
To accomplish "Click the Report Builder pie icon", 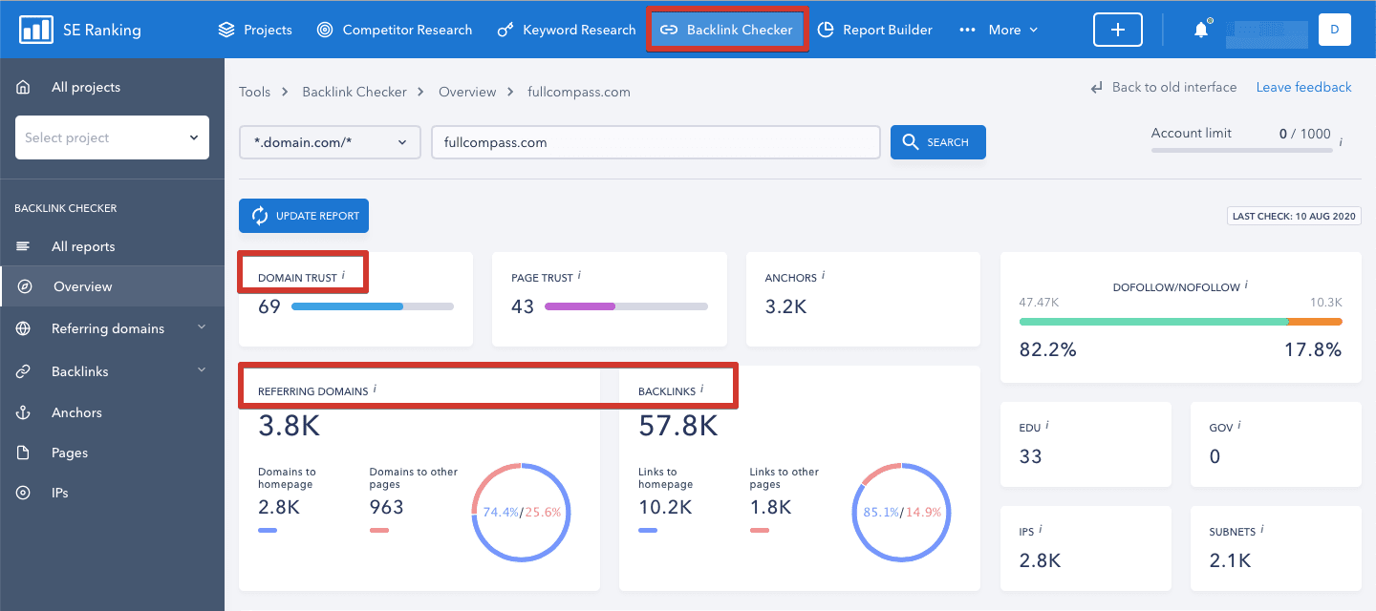I will pos(826,30).
